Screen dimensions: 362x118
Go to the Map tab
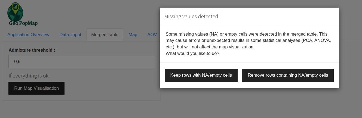point(133,35)
